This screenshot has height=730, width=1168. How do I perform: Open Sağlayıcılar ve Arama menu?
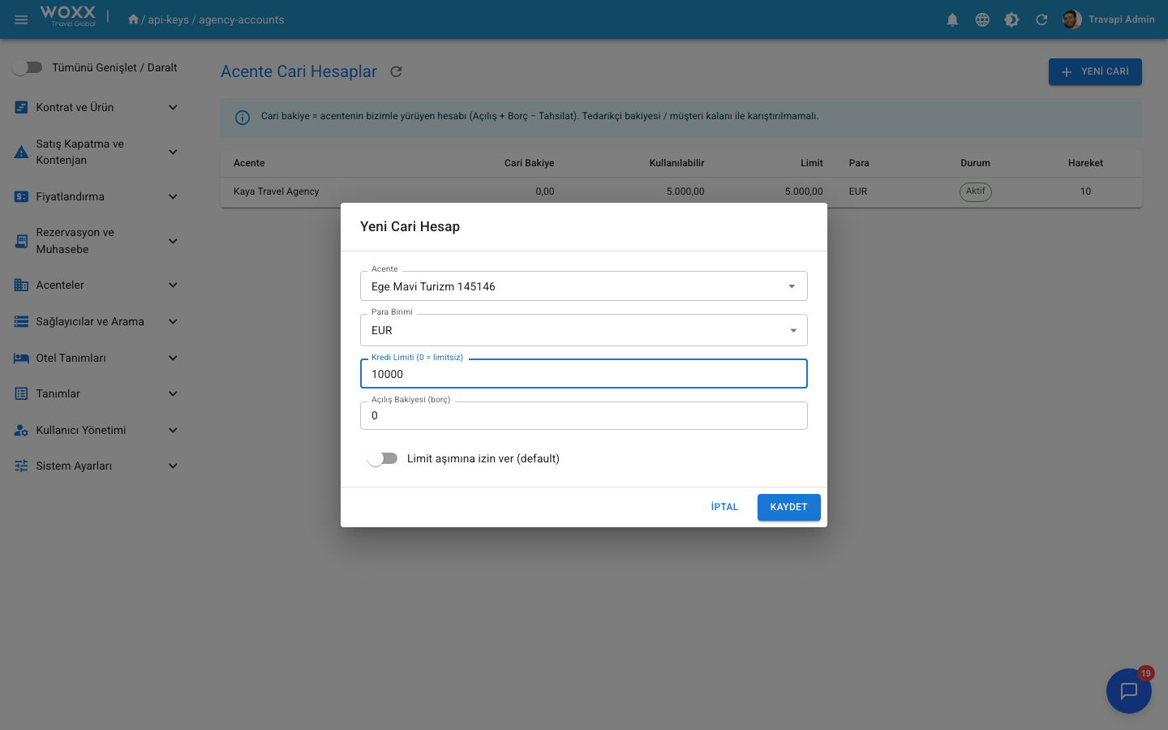click(96, 321)
